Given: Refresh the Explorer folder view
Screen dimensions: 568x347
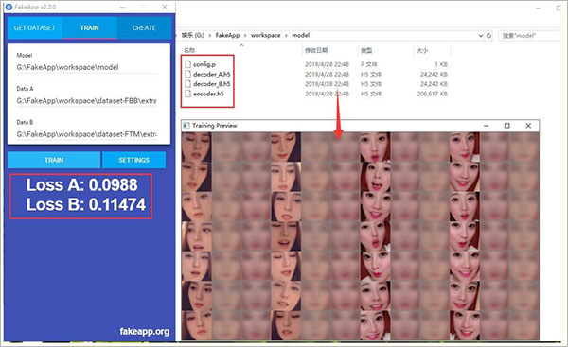Looking at the screenshot, I should [x=488, y=36].
